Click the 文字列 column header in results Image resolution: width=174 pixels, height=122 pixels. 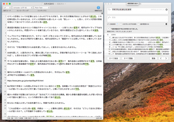point(113,35)
